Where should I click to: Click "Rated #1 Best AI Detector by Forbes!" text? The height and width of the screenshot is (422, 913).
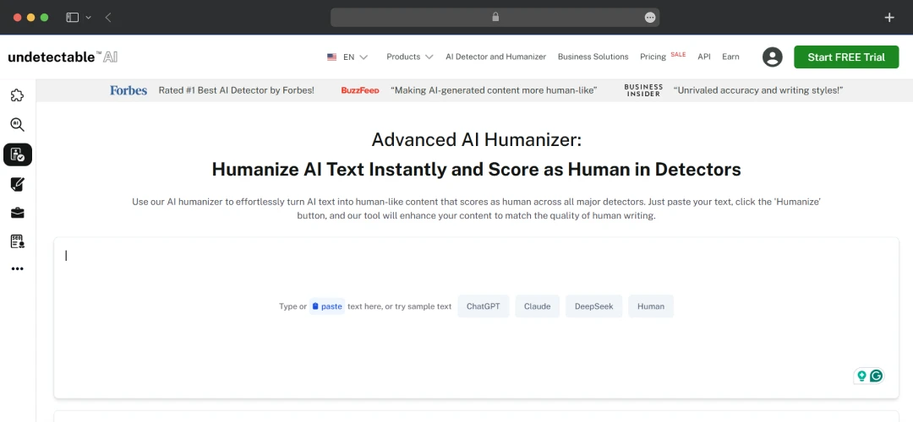tap(237, 90)
